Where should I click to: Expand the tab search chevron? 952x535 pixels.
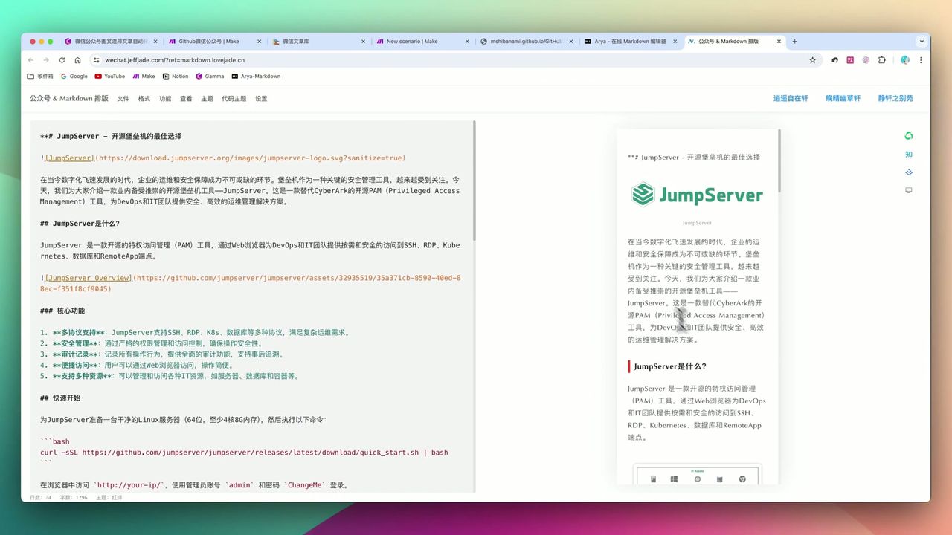[x=922, y=42]
